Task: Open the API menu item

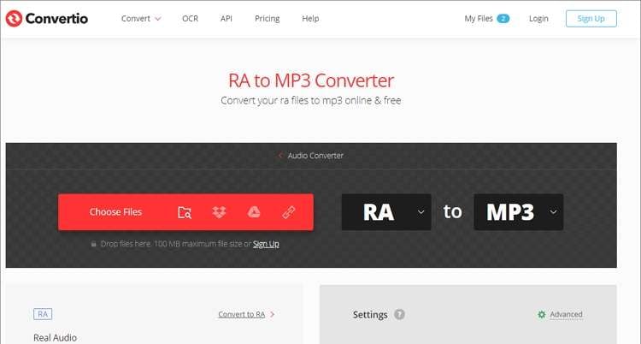Action: coord(226,19)
